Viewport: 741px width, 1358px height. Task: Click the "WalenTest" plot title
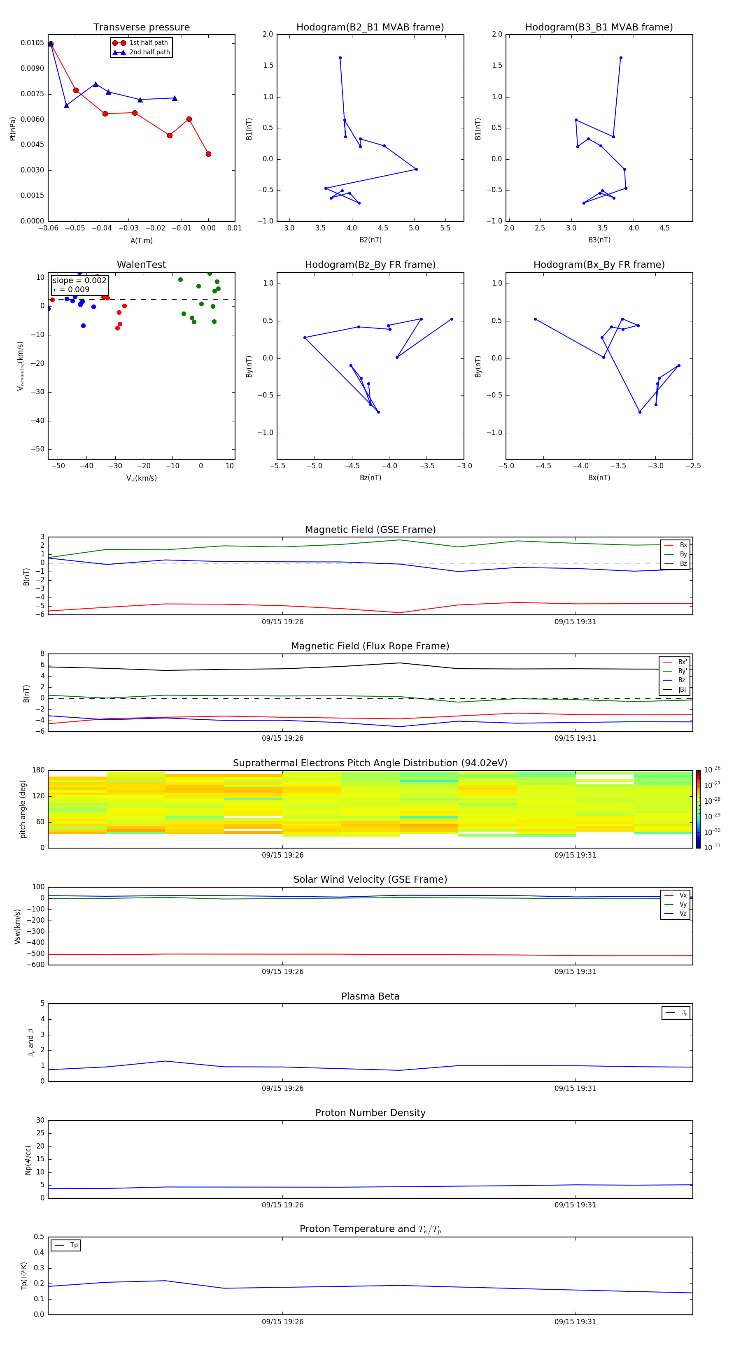coord(141,265)
